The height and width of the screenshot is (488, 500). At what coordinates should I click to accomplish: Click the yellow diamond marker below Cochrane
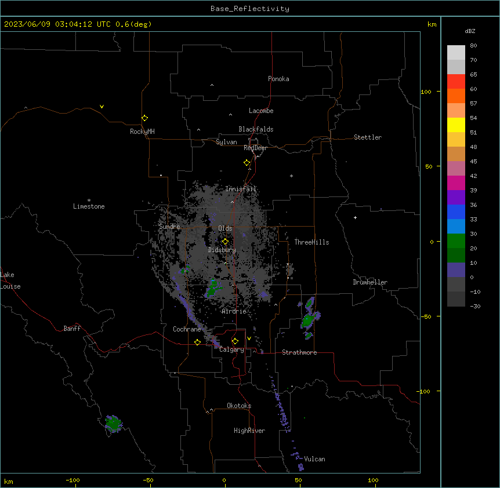pyautogui.click(x=197, y=342)
